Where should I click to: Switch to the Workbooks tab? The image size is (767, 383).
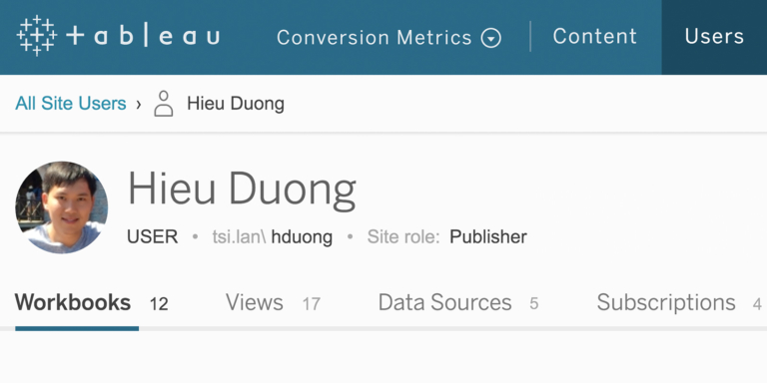[73, 303]
